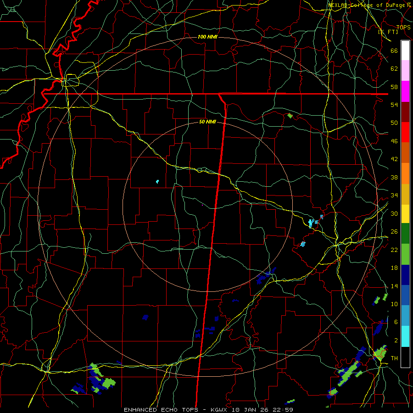Image resolution: width=413 pixels, height=413 pixels.
Task: Click the lone cyan echo inside 50 NMI ring
Action: pyautogui.click(x=157, y=181)
